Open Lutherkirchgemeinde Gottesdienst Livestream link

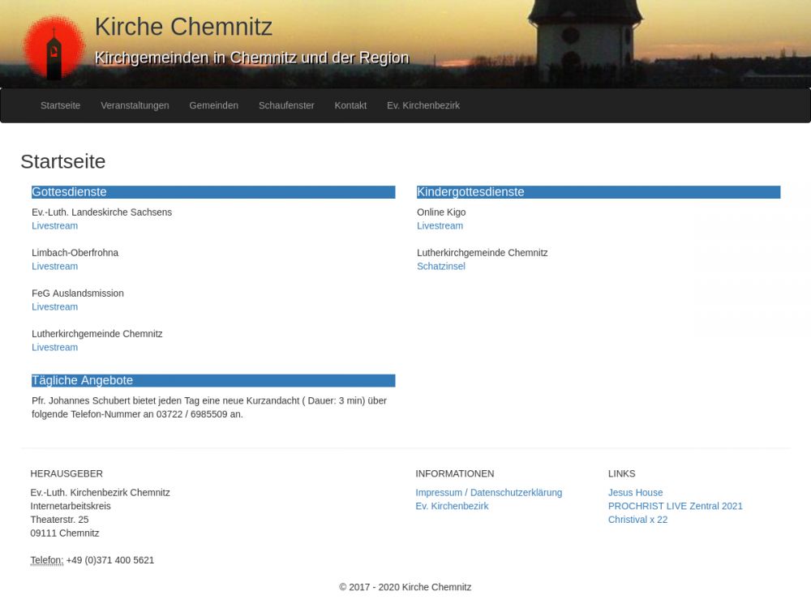coord(54,348)
